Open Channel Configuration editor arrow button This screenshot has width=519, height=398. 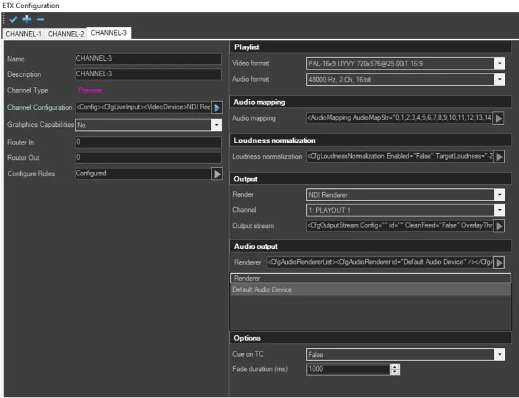(x=217, y=108)
